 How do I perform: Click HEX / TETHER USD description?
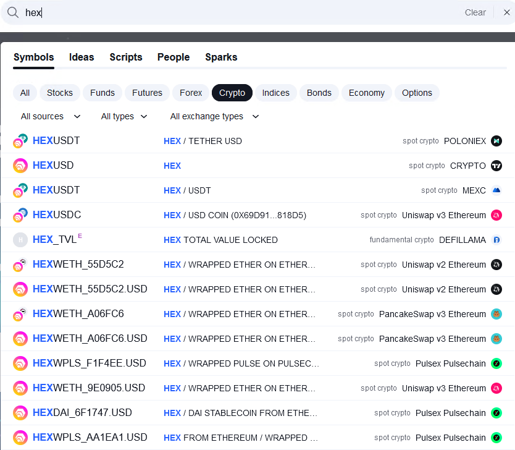203,141
